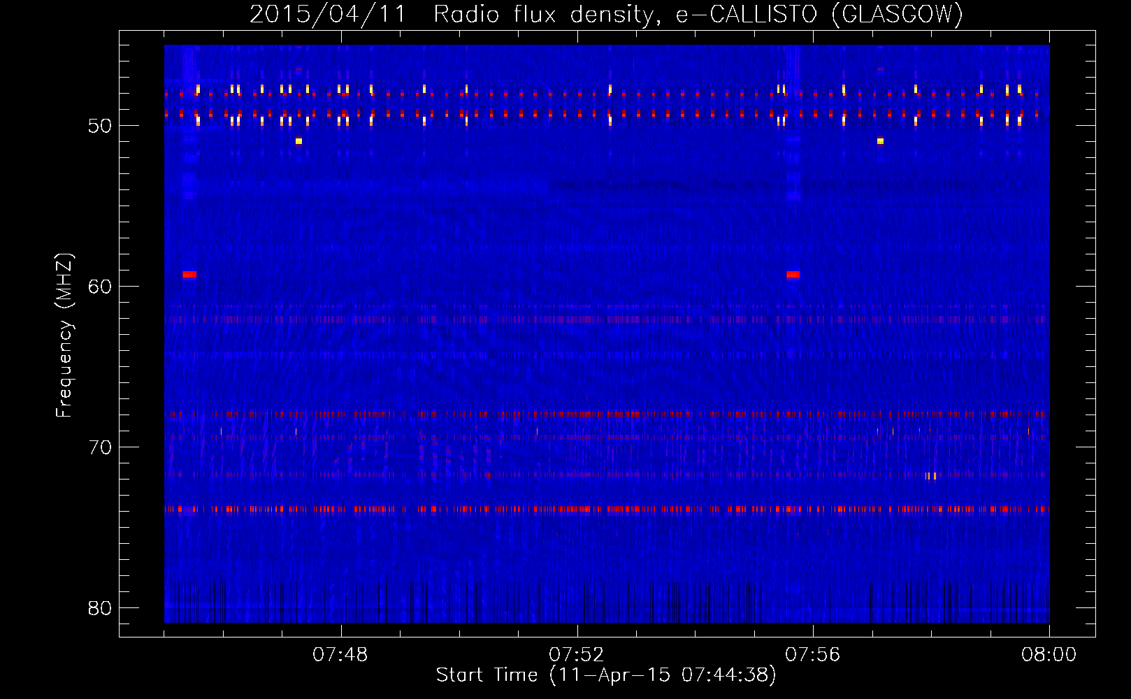Click the Start Time axis label
1131x699 pixels.
606,675
